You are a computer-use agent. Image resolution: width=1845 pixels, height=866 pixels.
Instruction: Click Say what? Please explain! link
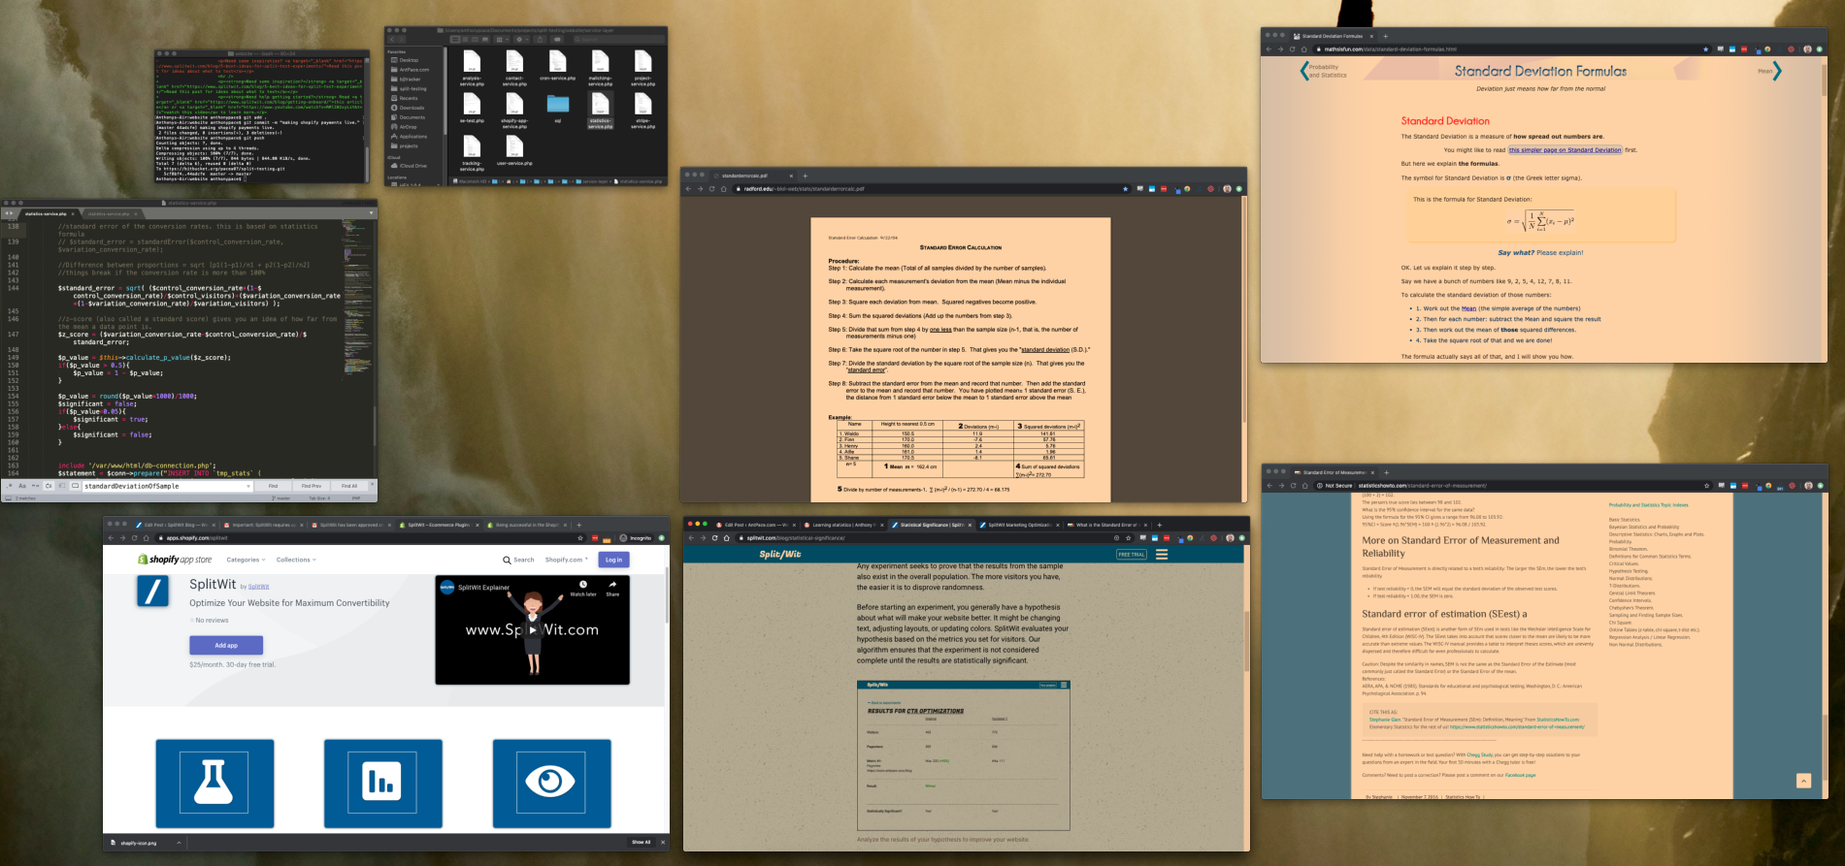[x=1540, y=252]
